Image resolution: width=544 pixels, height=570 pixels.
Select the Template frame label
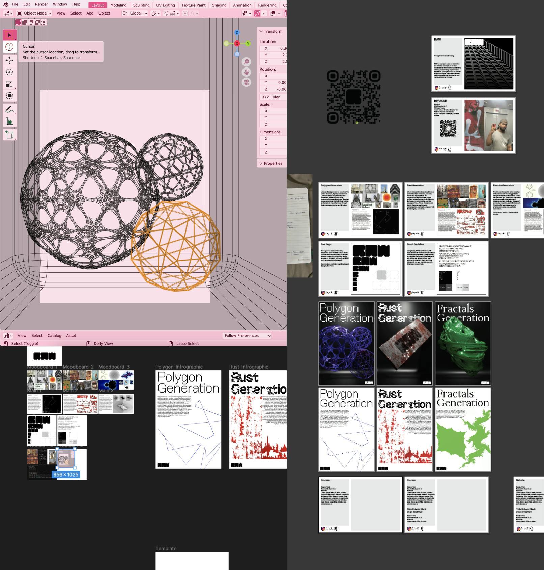(x=166, y=548)
